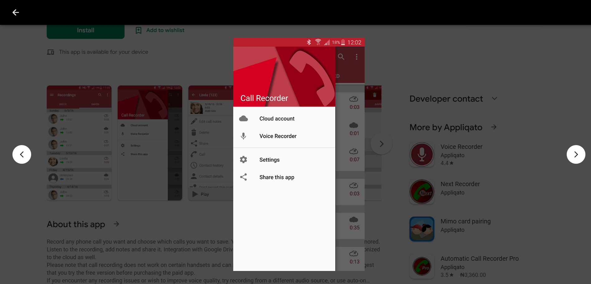Open the Recordings list screenshot thumbnail
591x284 pixels.
tap(79, 143)
